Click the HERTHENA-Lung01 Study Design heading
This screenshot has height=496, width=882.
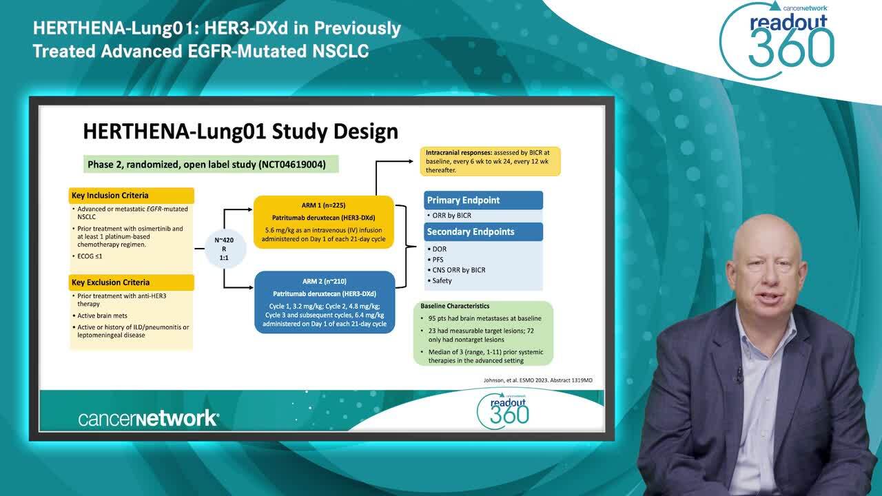point(240,131)
